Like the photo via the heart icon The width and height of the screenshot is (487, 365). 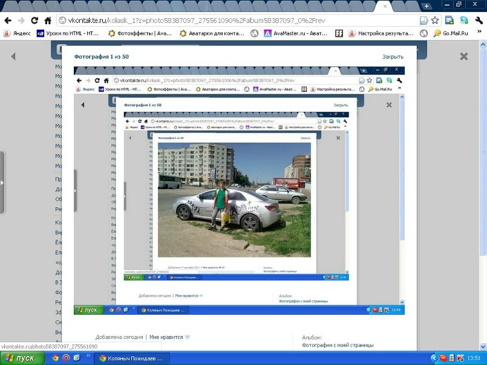188,337
